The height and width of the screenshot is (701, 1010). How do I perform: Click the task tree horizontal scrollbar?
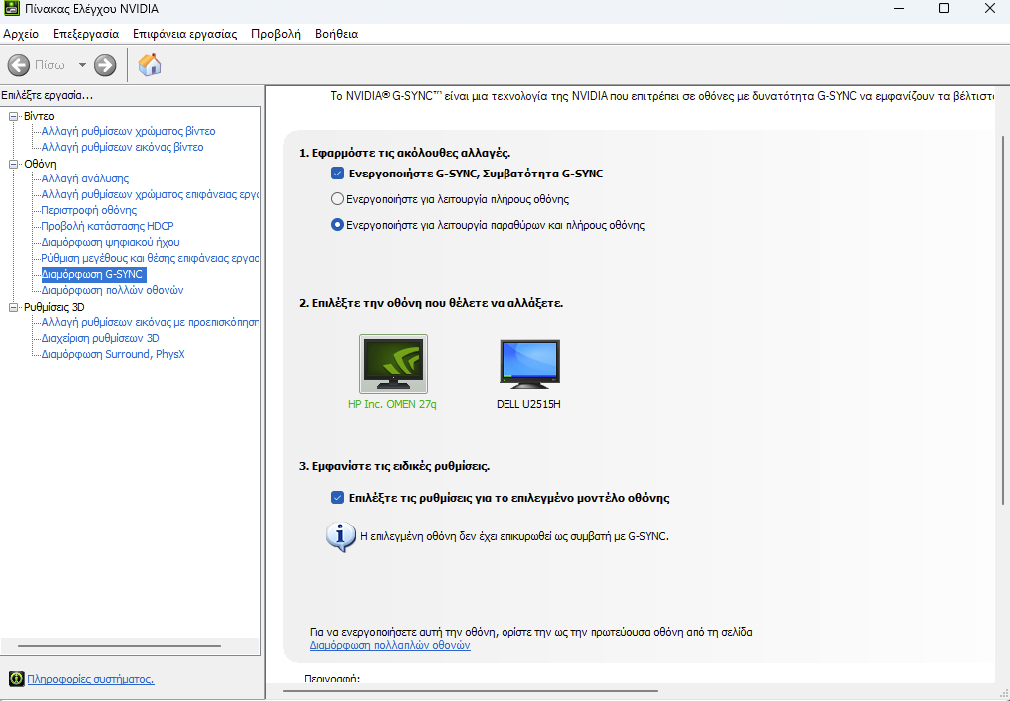coord(120,645)
